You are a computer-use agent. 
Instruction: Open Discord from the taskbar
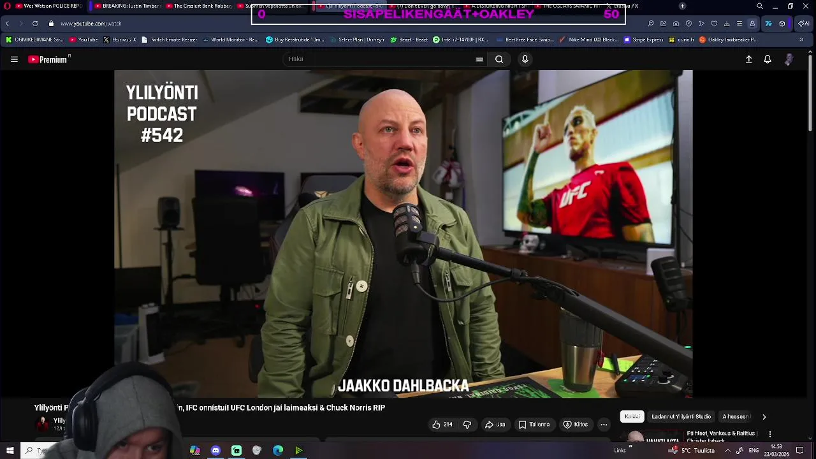click(215, 451)
